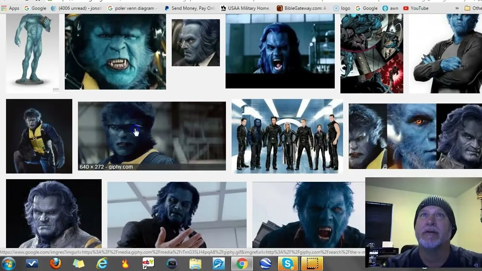Open the crouching Beast in yellow uniform image
This screenshot has width=482, height=271.
pyautogui.click(x=39, y=136)
